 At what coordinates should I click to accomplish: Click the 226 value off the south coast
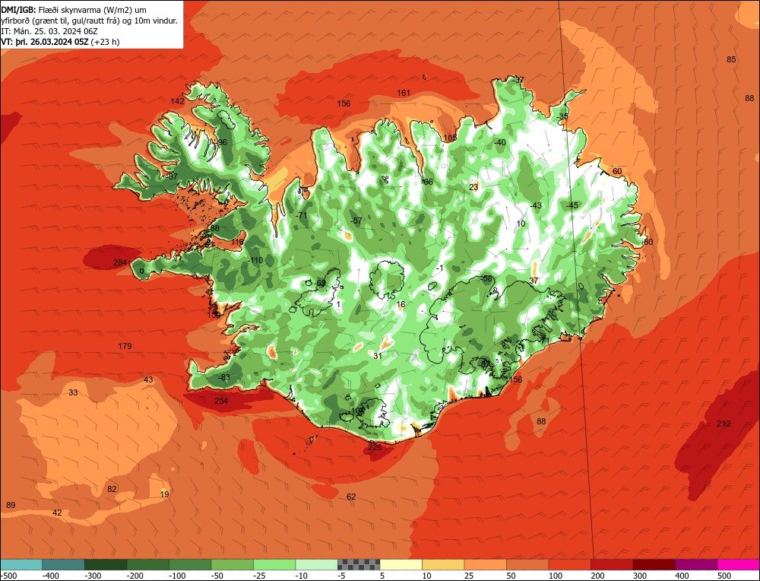click(x=375, y=447)
